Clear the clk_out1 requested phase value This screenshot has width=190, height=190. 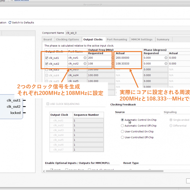(166, 58)
